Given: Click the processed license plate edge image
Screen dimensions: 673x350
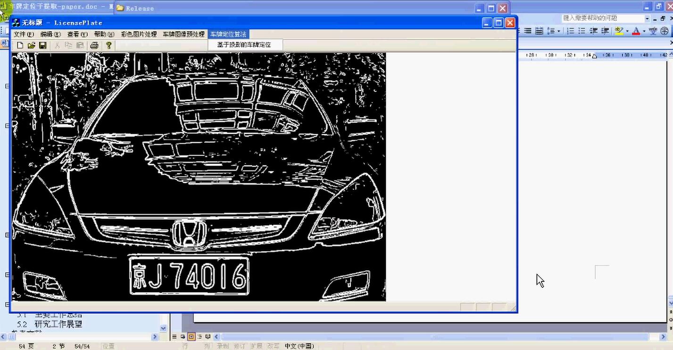Looking at the screenshot, I should pos(199,177).
